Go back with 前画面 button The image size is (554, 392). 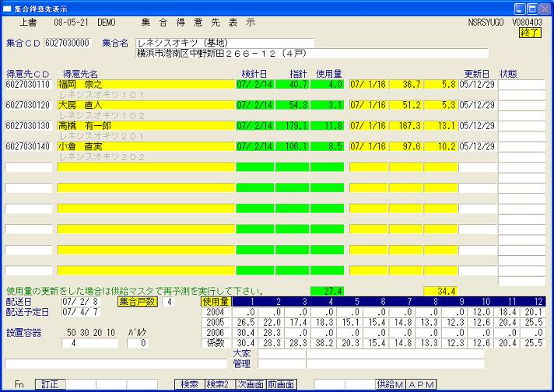pos(281,384)
